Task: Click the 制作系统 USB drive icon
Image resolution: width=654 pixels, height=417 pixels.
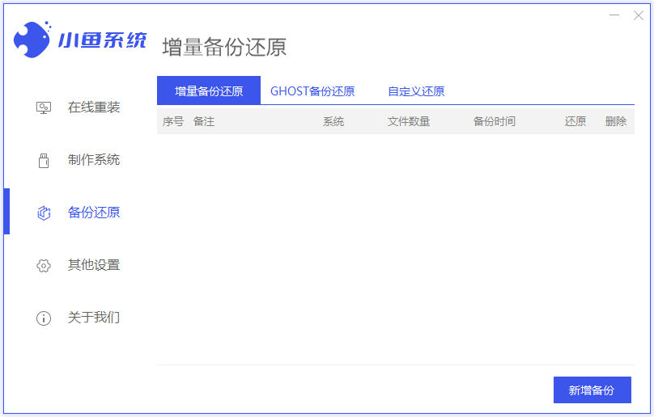Action: (44, 160)
